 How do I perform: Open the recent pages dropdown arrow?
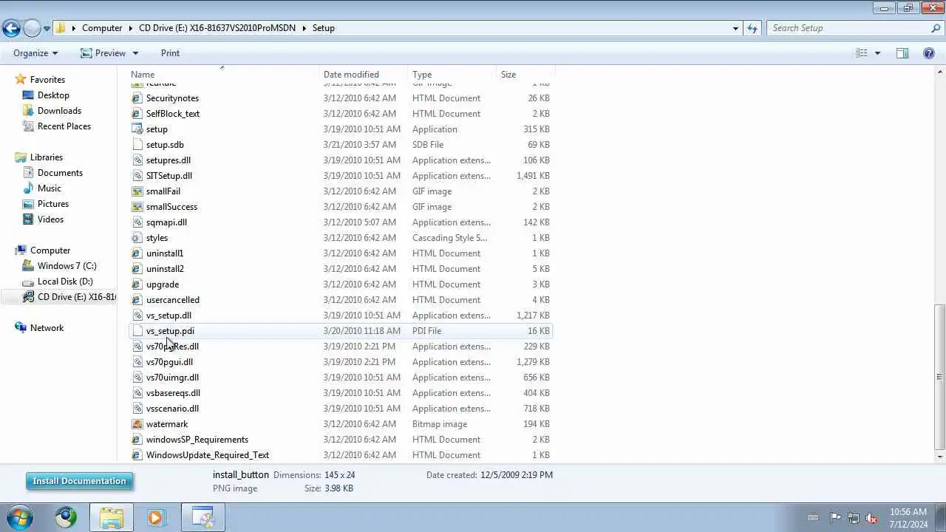(x=47, y=29)
